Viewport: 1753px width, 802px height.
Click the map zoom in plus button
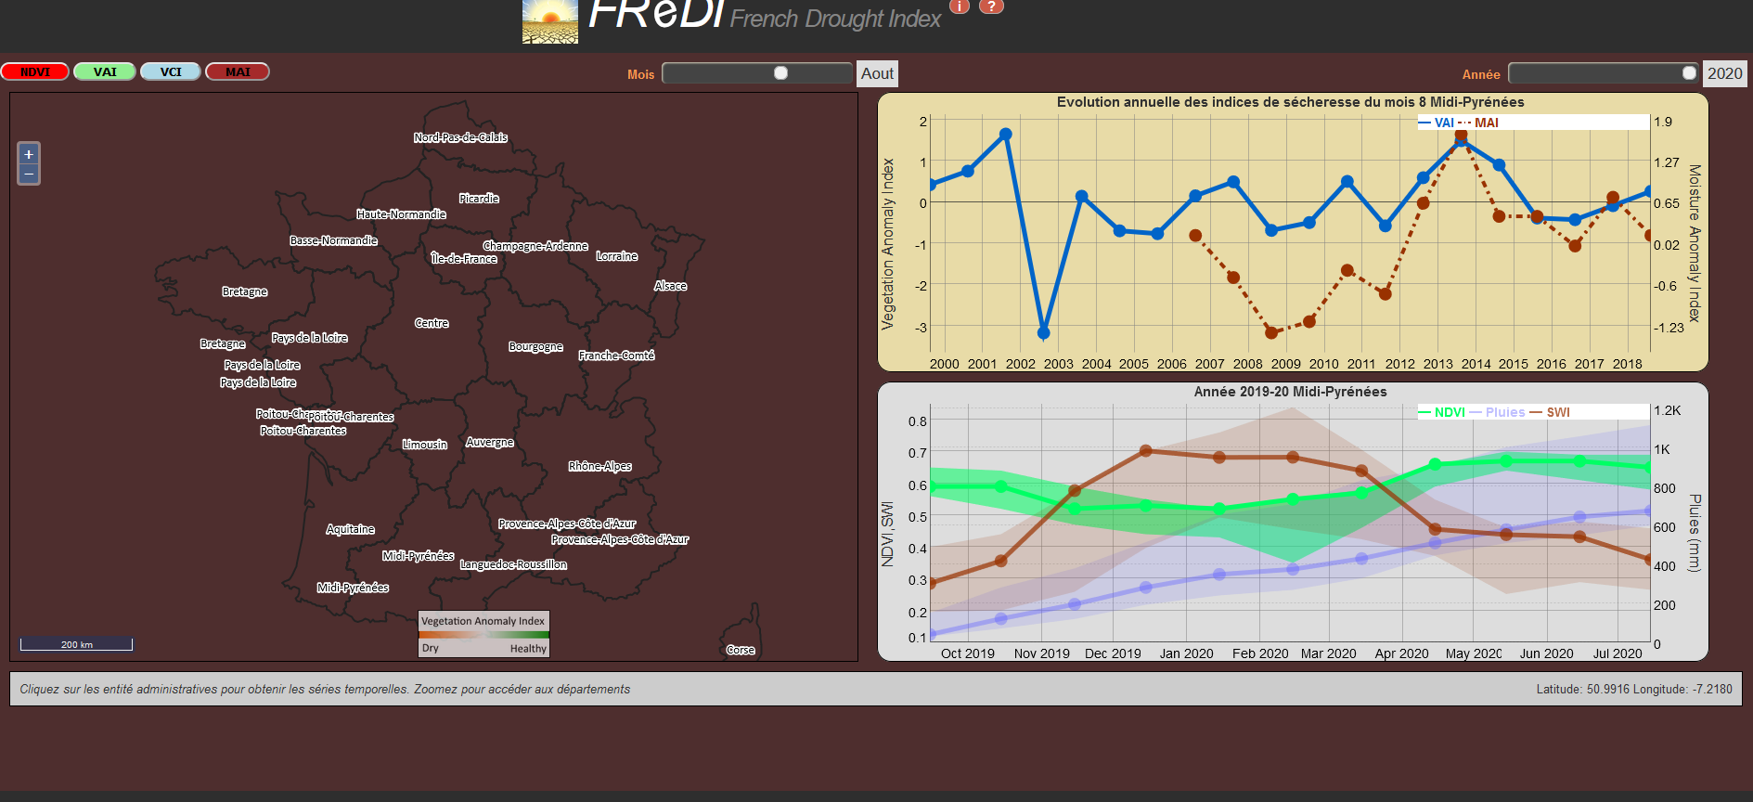coord(29,154)
